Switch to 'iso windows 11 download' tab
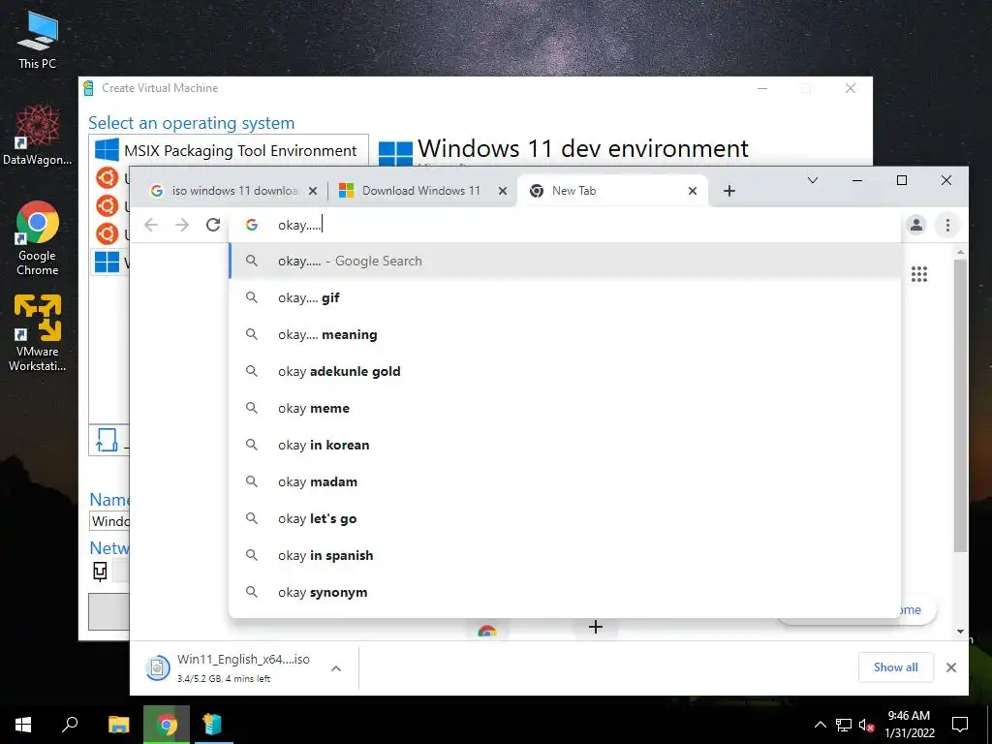The height and width of the screenshot is (744, 992). pyautogui.click(x=232, y=191)
